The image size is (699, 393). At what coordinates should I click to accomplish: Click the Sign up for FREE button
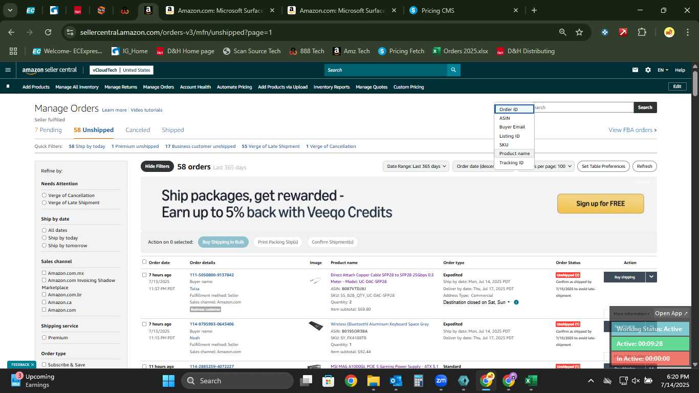[600, 204]
